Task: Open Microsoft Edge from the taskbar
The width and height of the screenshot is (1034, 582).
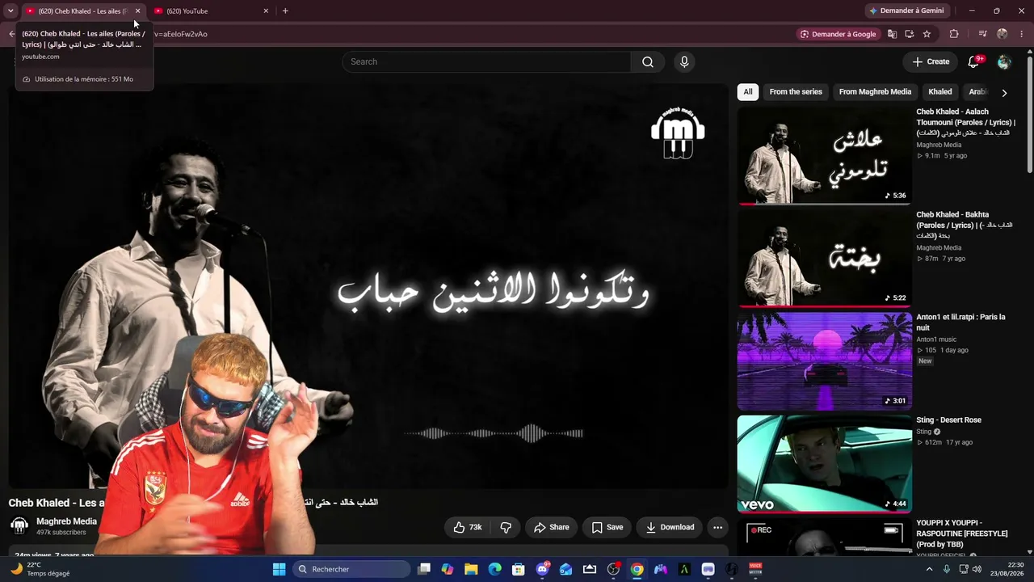Action: [494, 569]
